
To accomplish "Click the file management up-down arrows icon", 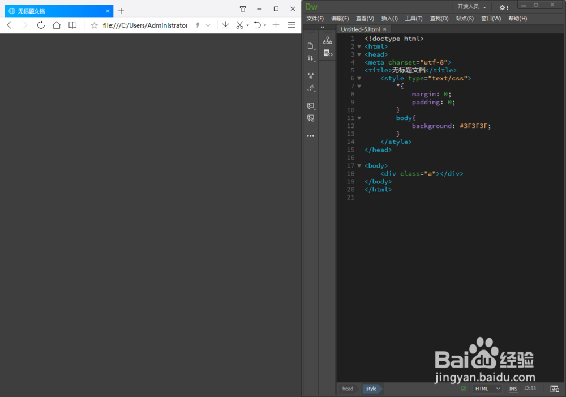I will (310, 58).
